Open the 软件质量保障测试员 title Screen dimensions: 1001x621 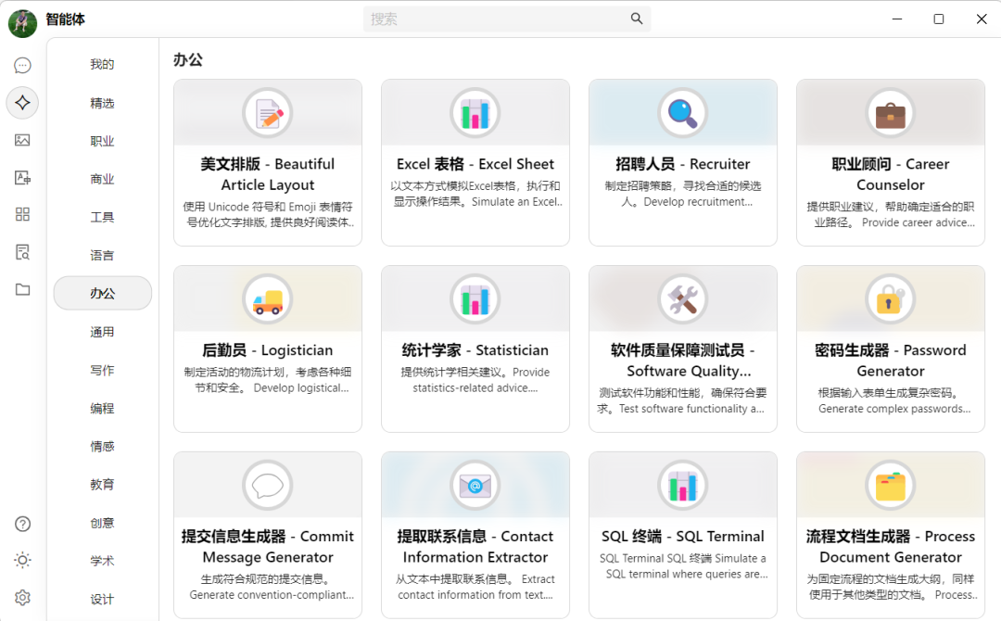[682, 361]
